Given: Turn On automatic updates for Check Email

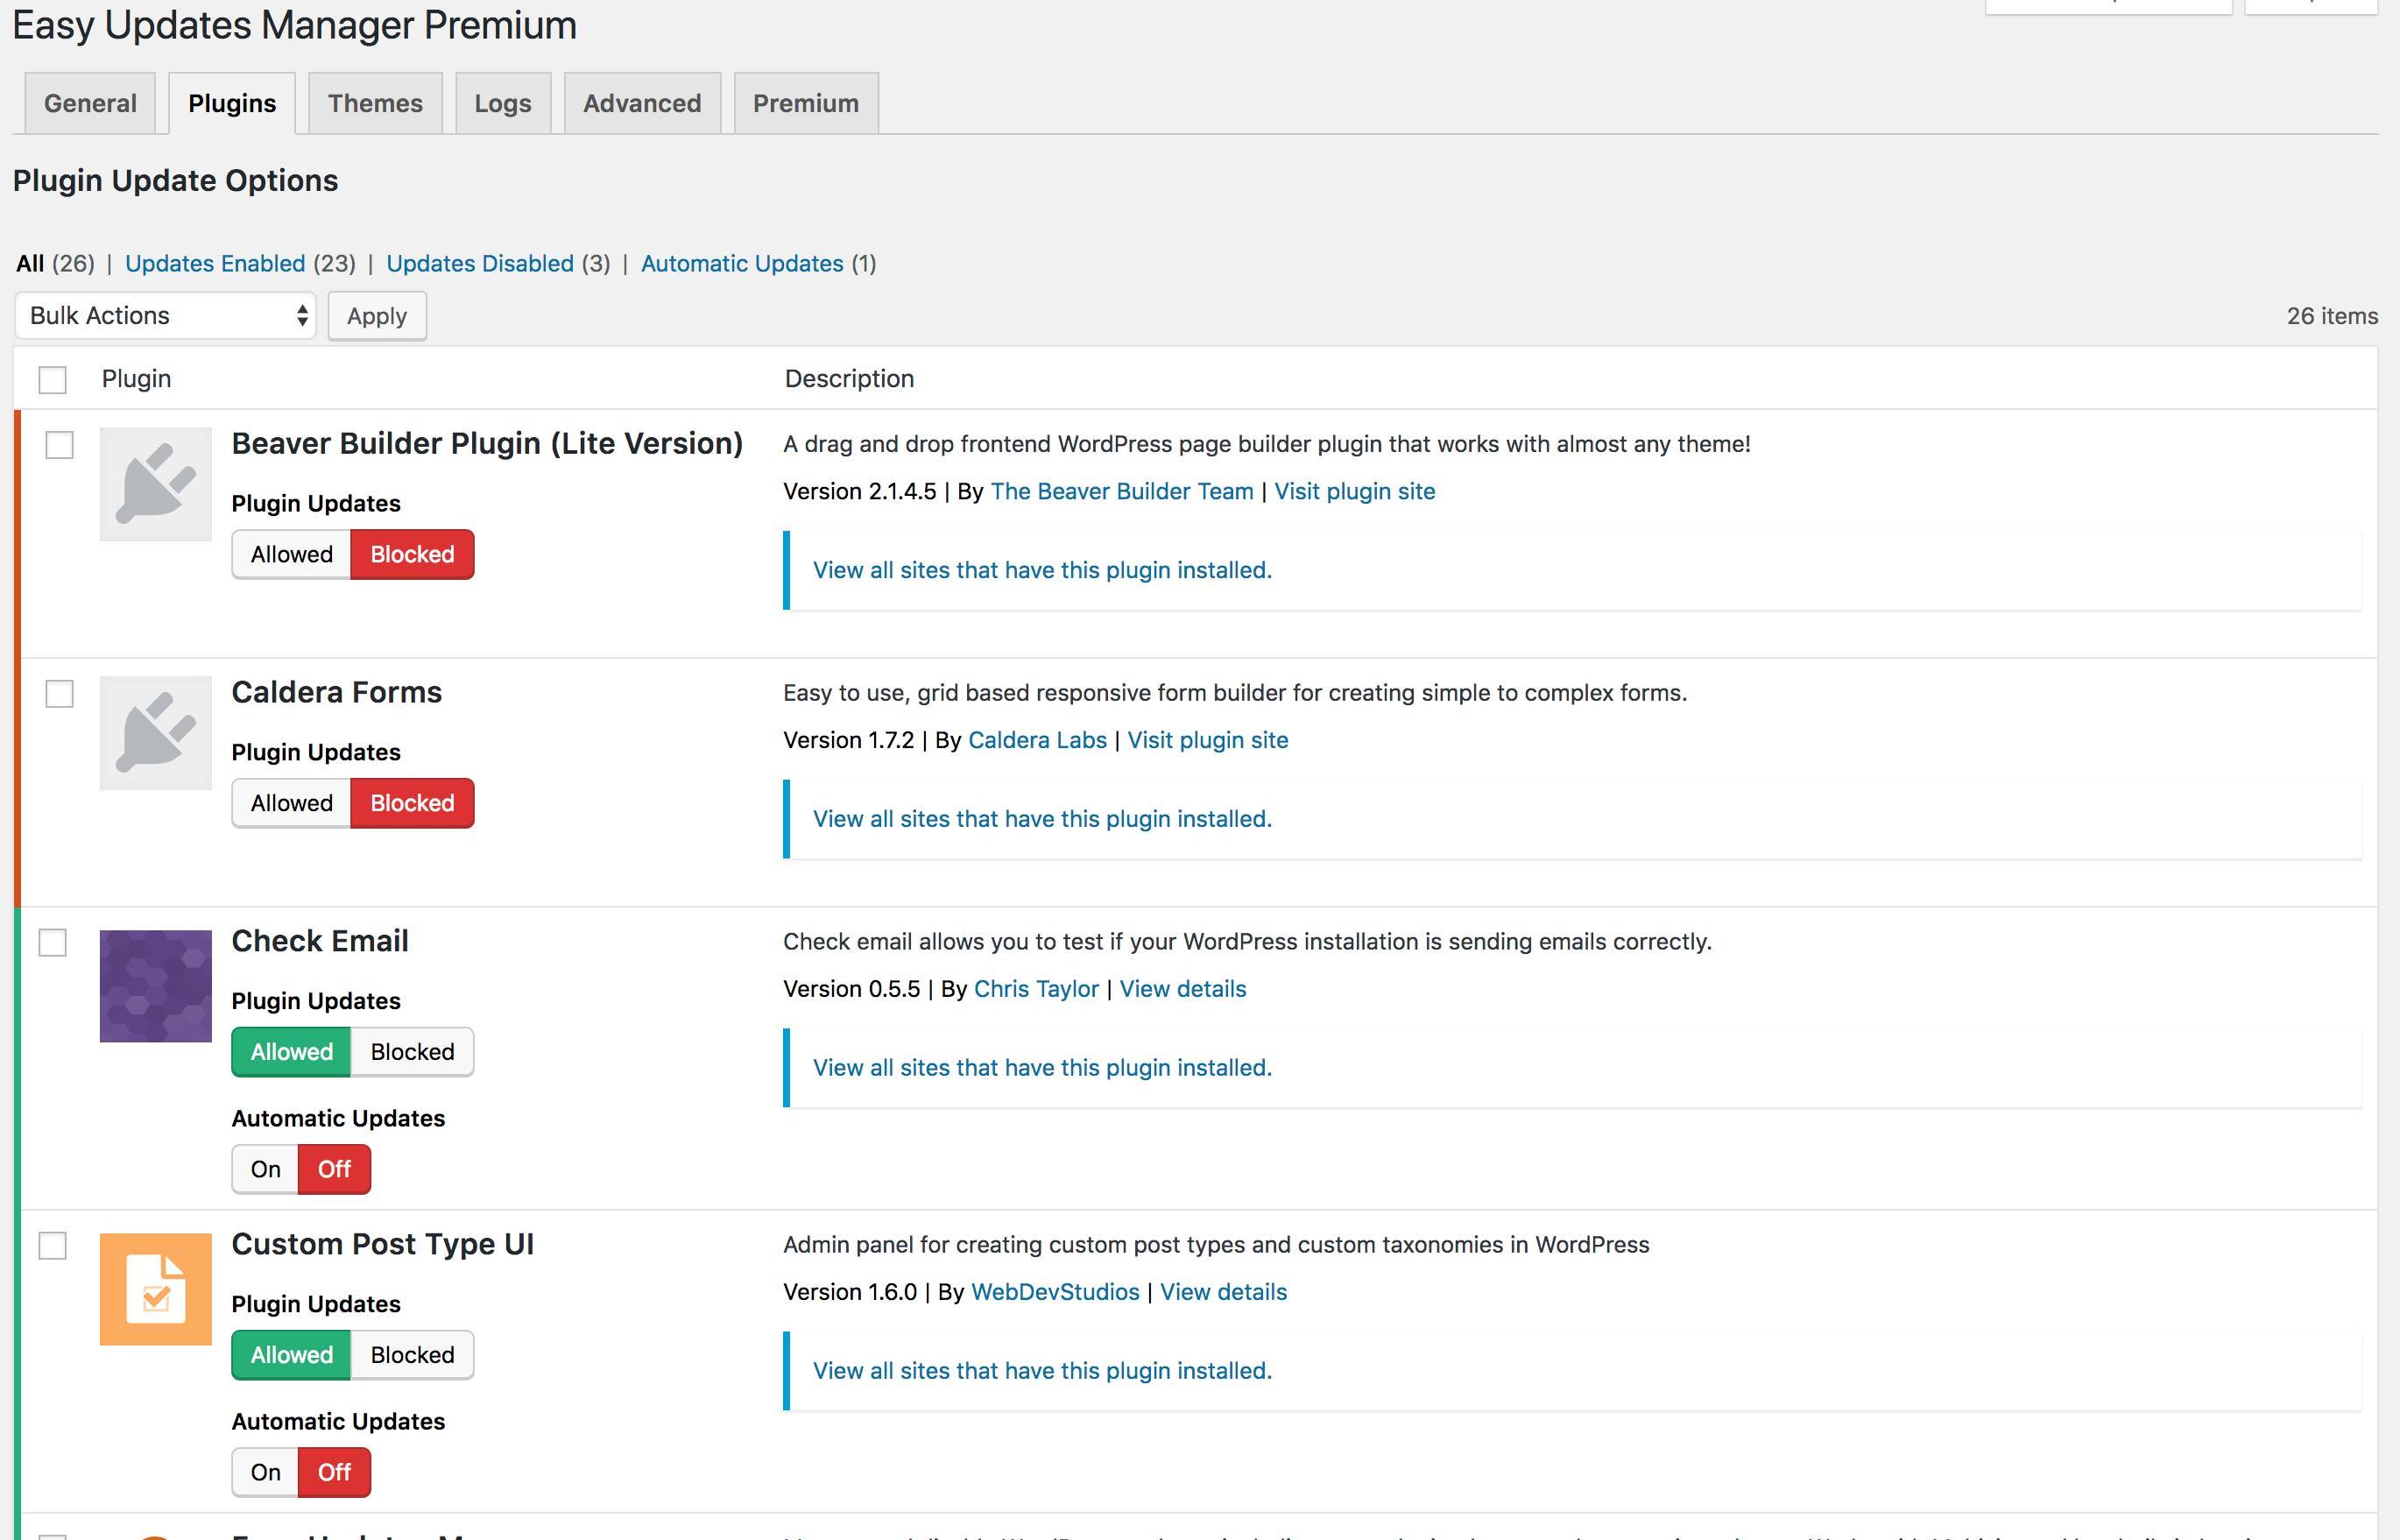Looking at the screenshot, I should pyautogui.click(x=266, y=1169).
